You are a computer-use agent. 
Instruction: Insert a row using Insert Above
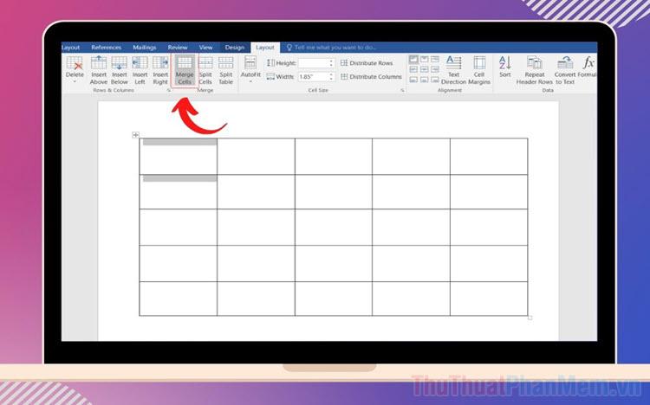tap(99, 70)
